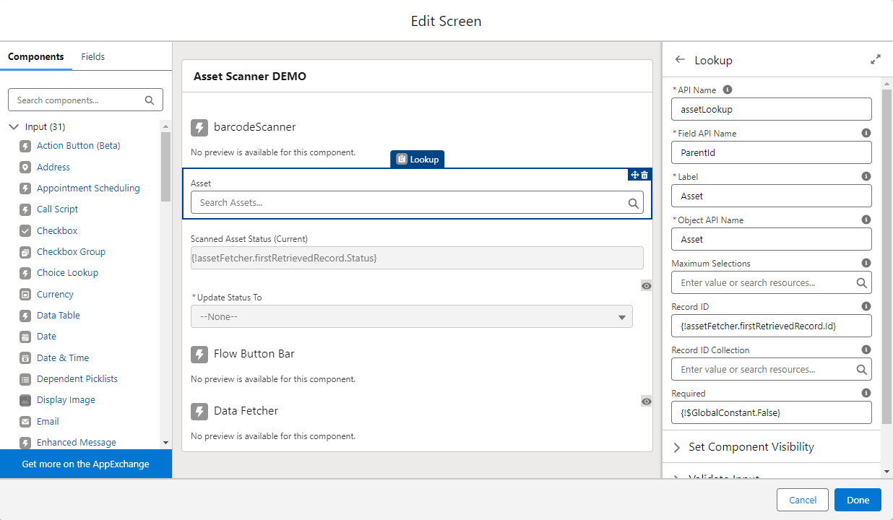Click the Cancel button
The width and height of the screenshot is (893, 520).
click(803, 500)
